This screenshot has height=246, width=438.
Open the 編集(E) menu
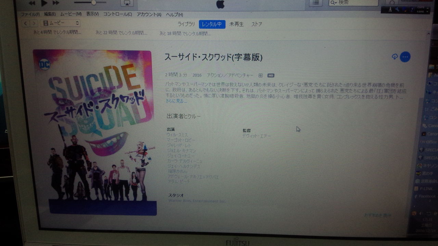[50, 14]
